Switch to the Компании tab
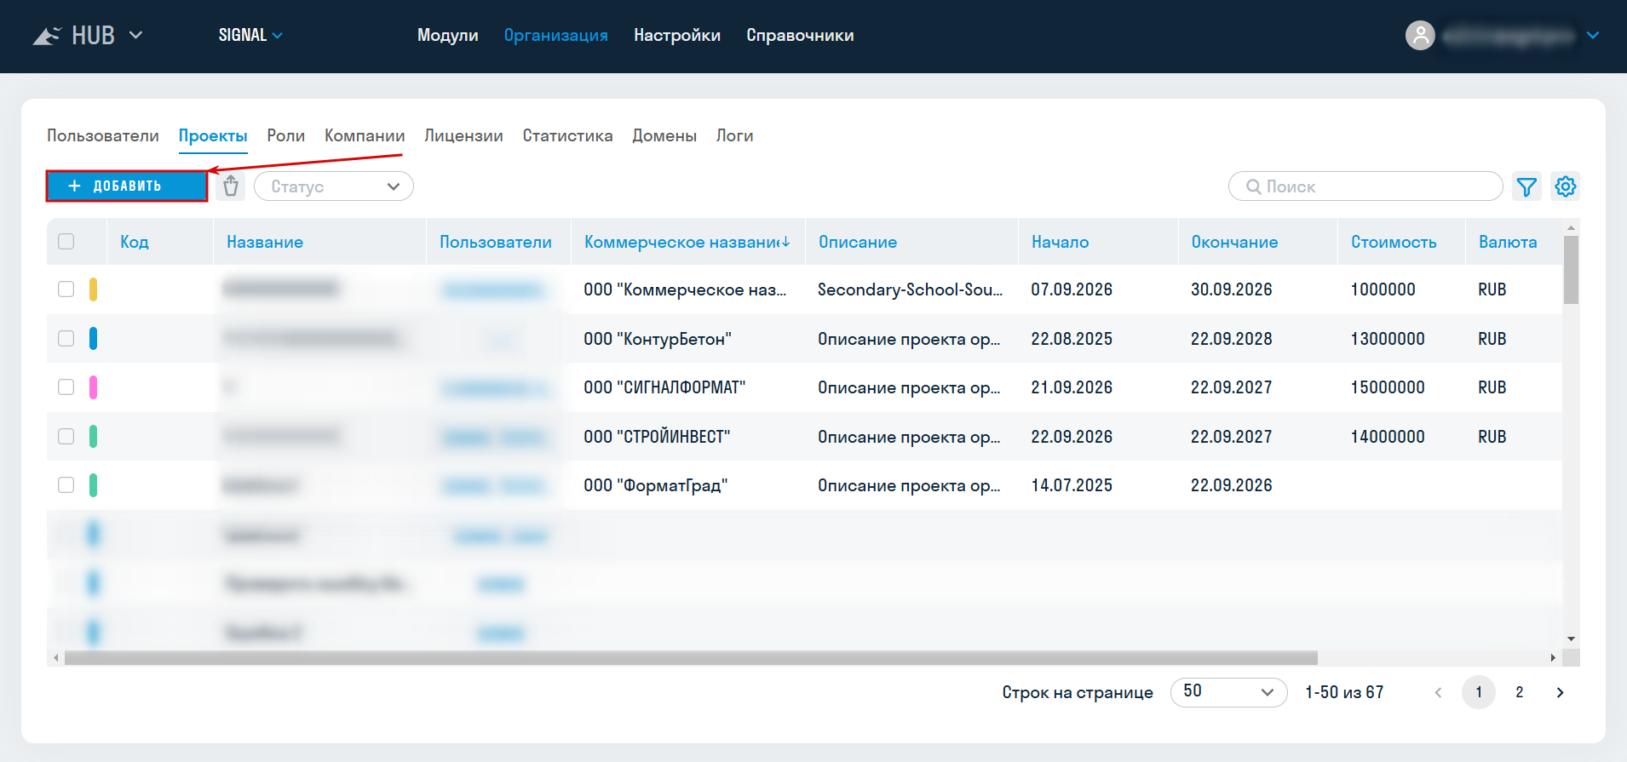This screenshot has width=1627, height=762. (365, 136)
